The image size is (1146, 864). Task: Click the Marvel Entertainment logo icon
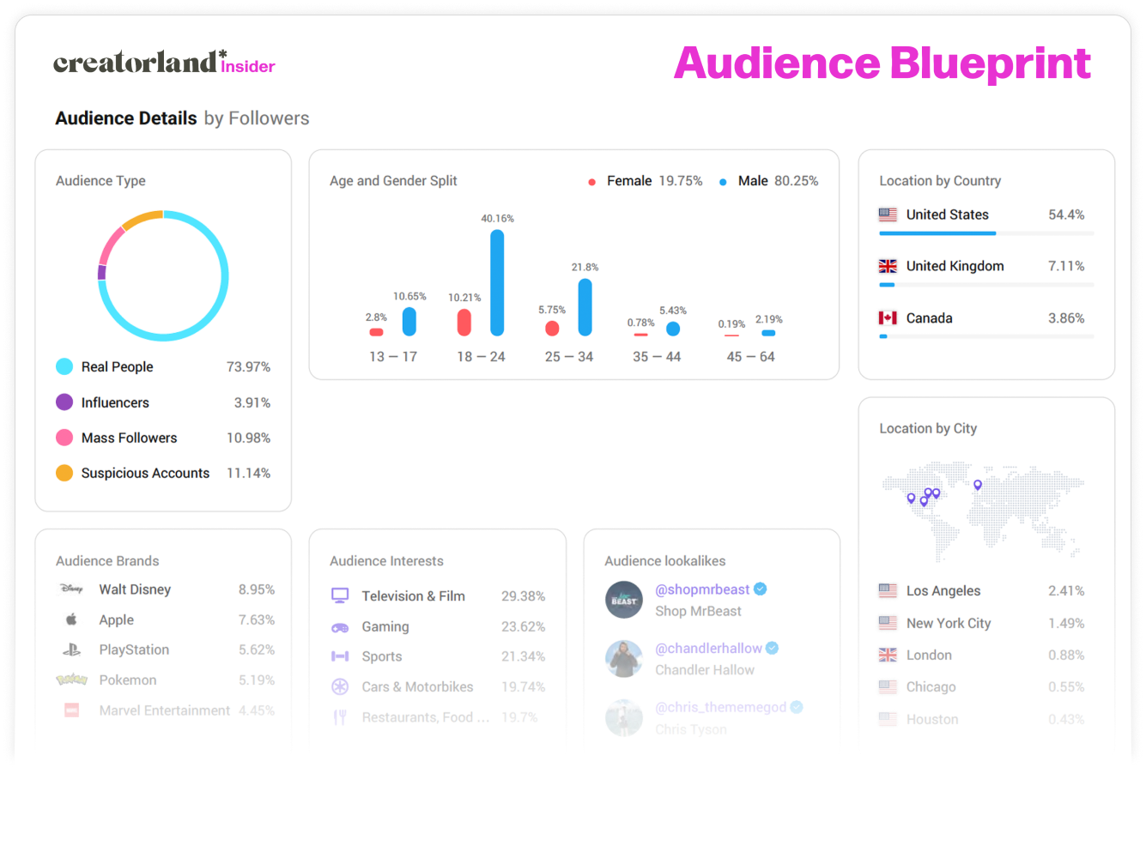coord(72,710)
